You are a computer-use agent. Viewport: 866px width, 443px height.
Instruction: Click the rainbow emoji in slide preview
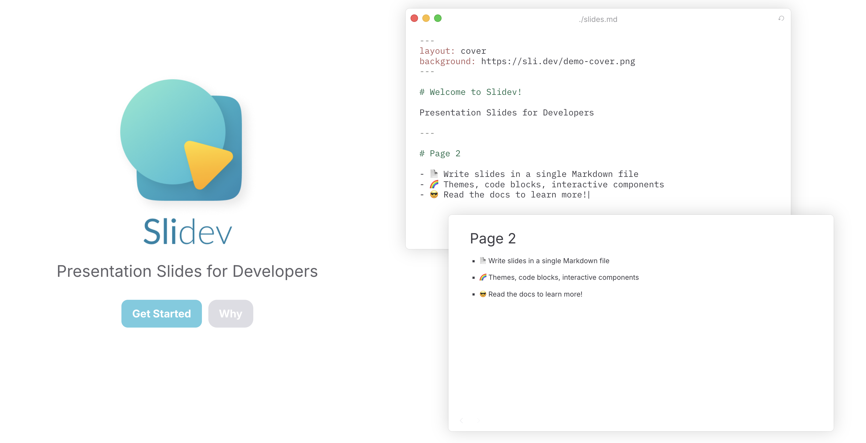(483, 277)
